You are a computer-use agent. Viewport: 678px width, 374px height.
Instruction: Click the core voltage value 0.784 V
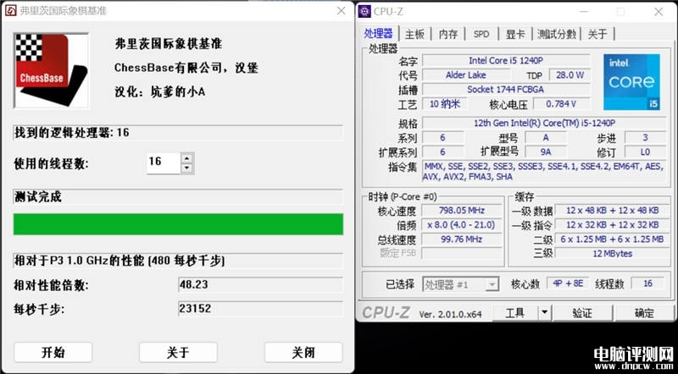[561, 103]
